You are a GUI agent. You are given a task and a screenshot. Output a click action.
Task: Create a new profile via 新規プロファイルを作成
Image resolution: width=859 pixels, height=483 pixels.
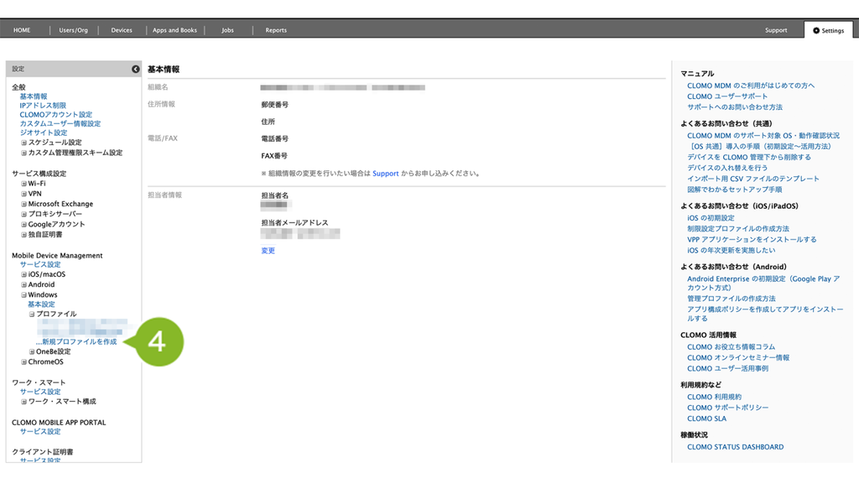pyautogui.click(x=76, y=342)
